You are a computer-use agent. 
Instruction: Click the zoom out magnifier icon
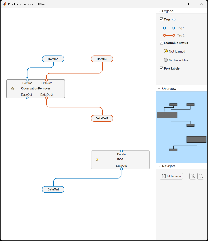tap(200, 176)
